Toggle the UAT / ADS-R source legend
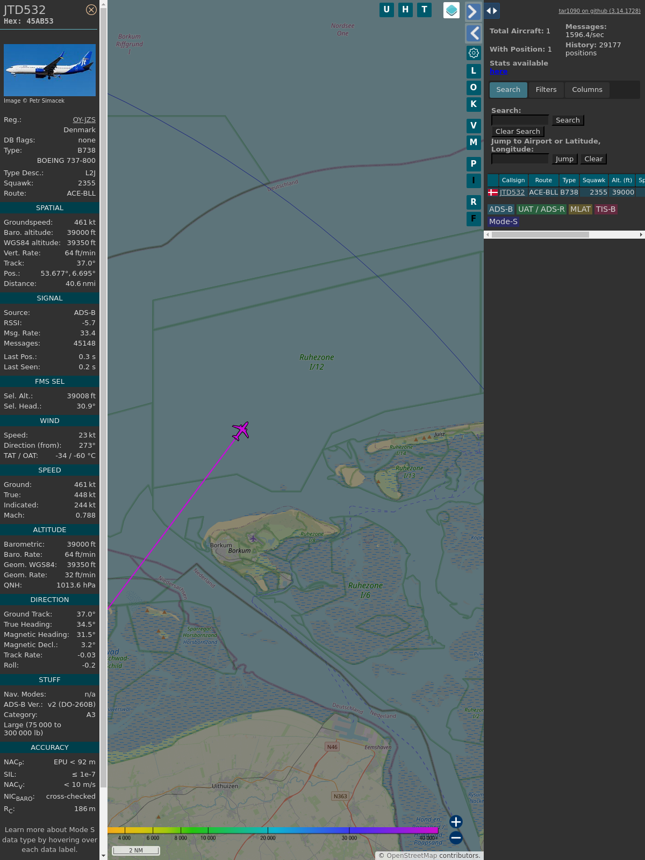 click(541, 210)
